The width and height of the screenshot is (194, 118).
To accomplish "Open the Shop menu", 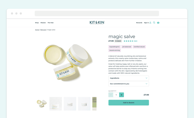I will pos(37,23).
